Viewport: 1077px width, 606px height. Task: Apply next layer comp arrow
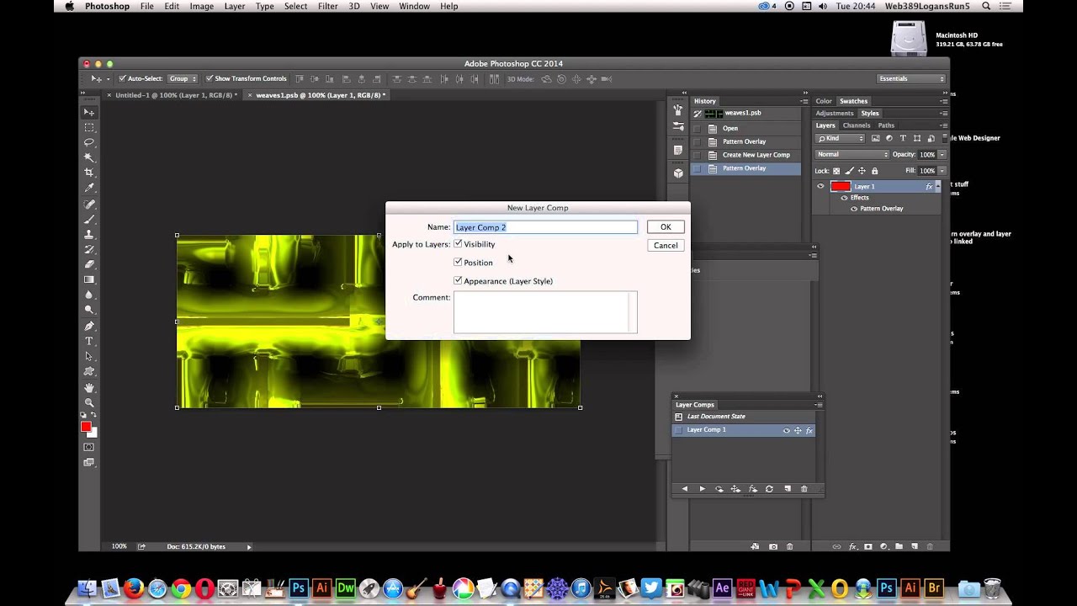[x=702, y=489]
